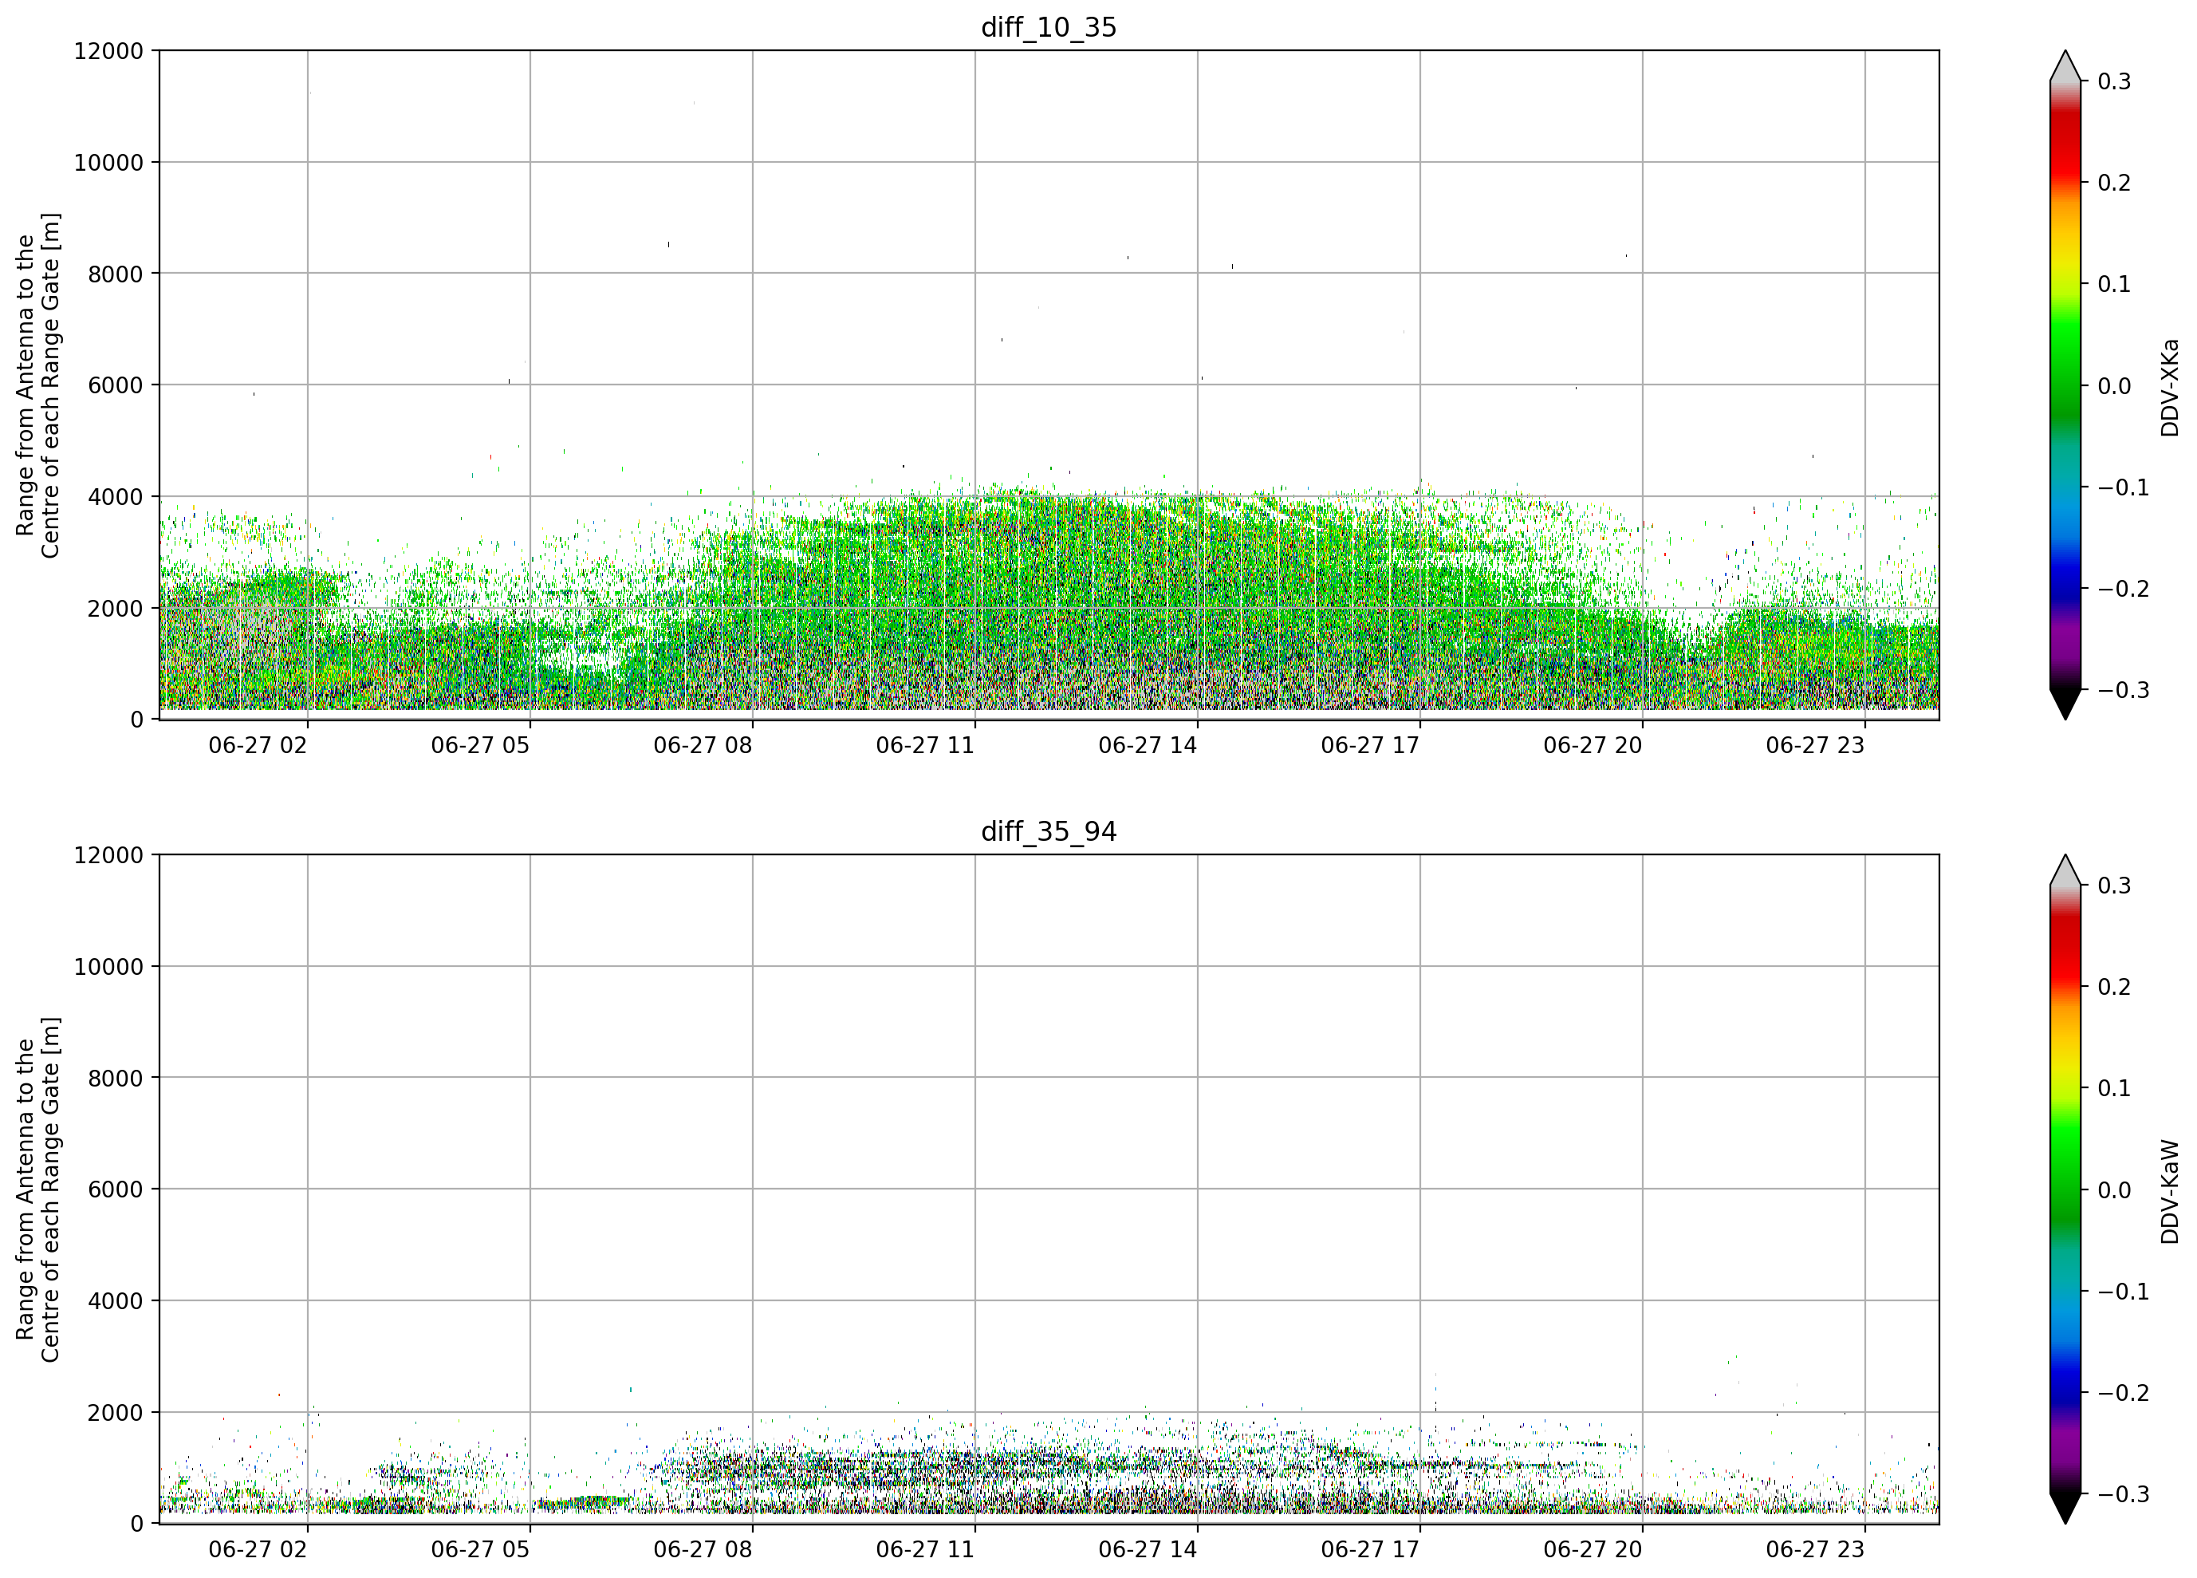Click the 0.2 tick on DDV-KaW colorbar

tap(2114, 987)
